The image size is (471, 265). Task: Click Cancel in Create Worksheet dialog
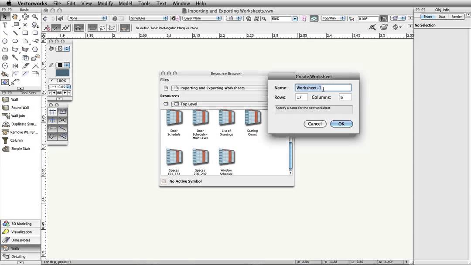coord(315,124)
